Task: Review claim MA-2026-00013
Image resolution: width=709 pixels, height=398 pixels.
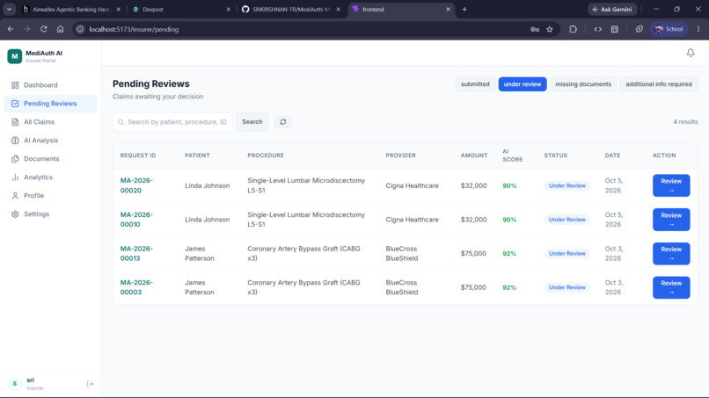Action: click(x=671, y=253)
